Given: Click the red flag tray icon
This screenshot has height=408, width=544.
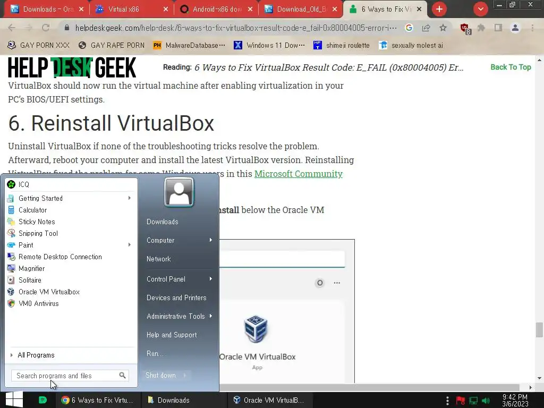Looking at the screenshot, I should pyautogui.click(x=461, y=401).
